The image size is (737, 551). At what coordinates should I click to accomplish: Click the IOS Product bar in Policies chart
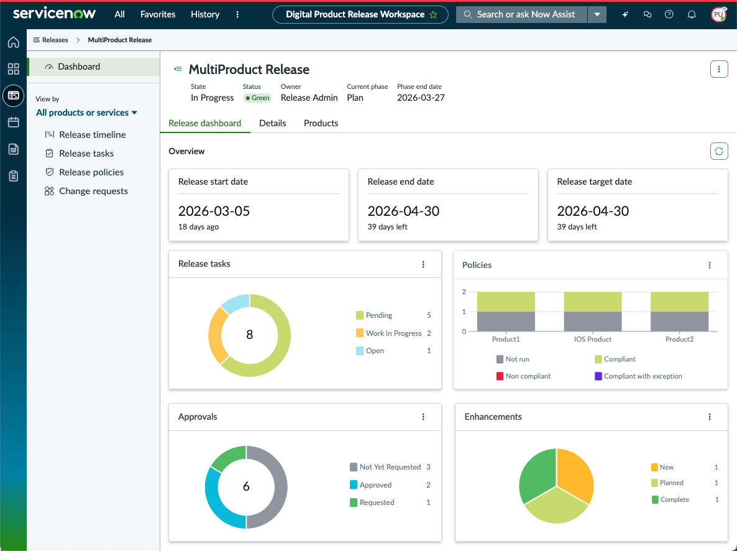(x=593, y=312)
